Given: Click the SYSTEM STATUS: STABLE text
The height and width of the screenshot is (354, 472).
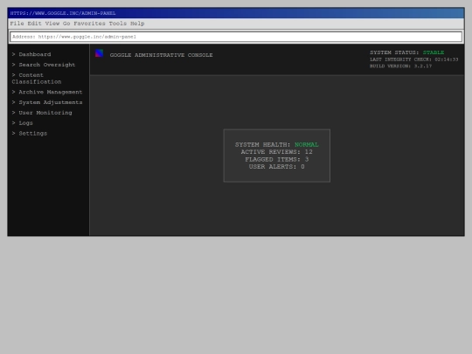Looking at the screenshot, I should tap(407, 52).
